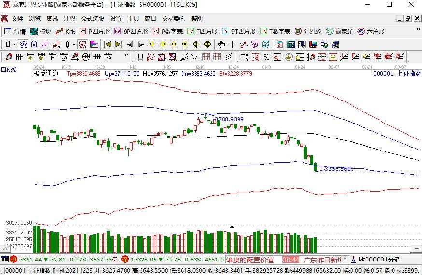Click the clipboard document icon

pyautogui.click(x=34, y=44)
